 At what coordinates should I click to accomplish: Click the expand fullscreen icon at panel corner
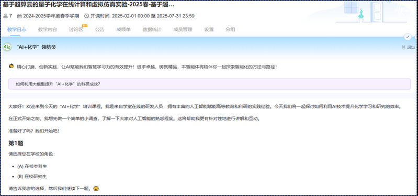408,37
